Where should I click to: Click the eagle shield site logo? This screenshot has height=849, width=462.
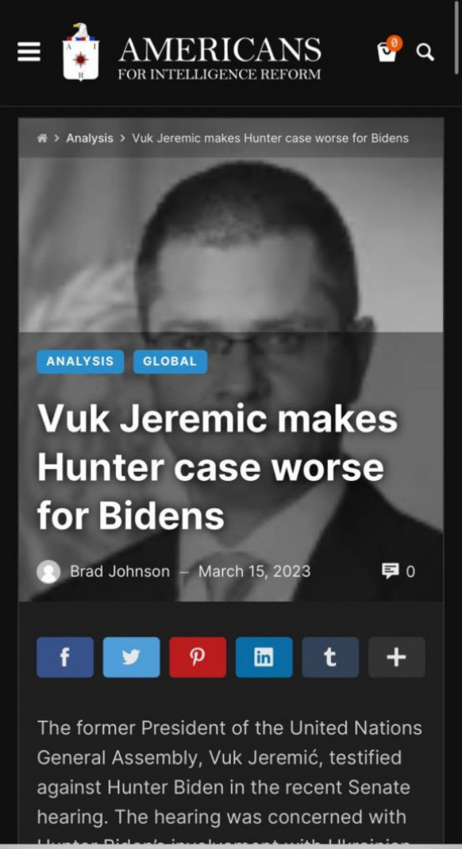pyautogui.click(x=80, y=52)
